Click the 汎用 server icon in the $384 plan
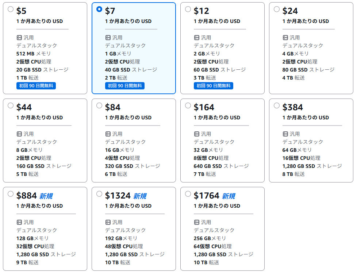 285,134
